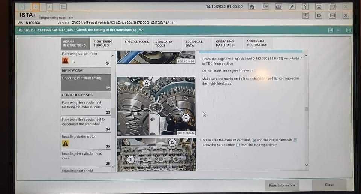Screen dimensions: 361x194
Task: Select the Installing heat shield step
Action: (x=86, y=170)
